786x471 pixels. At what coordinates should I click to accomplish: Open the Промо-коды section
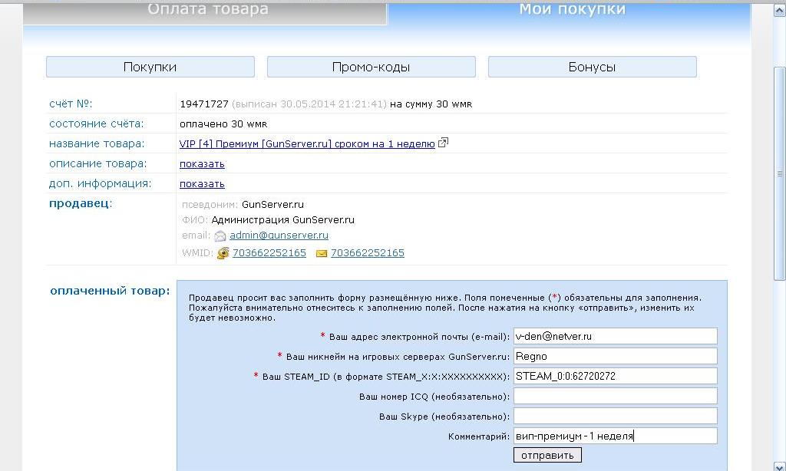click(371, 67)
